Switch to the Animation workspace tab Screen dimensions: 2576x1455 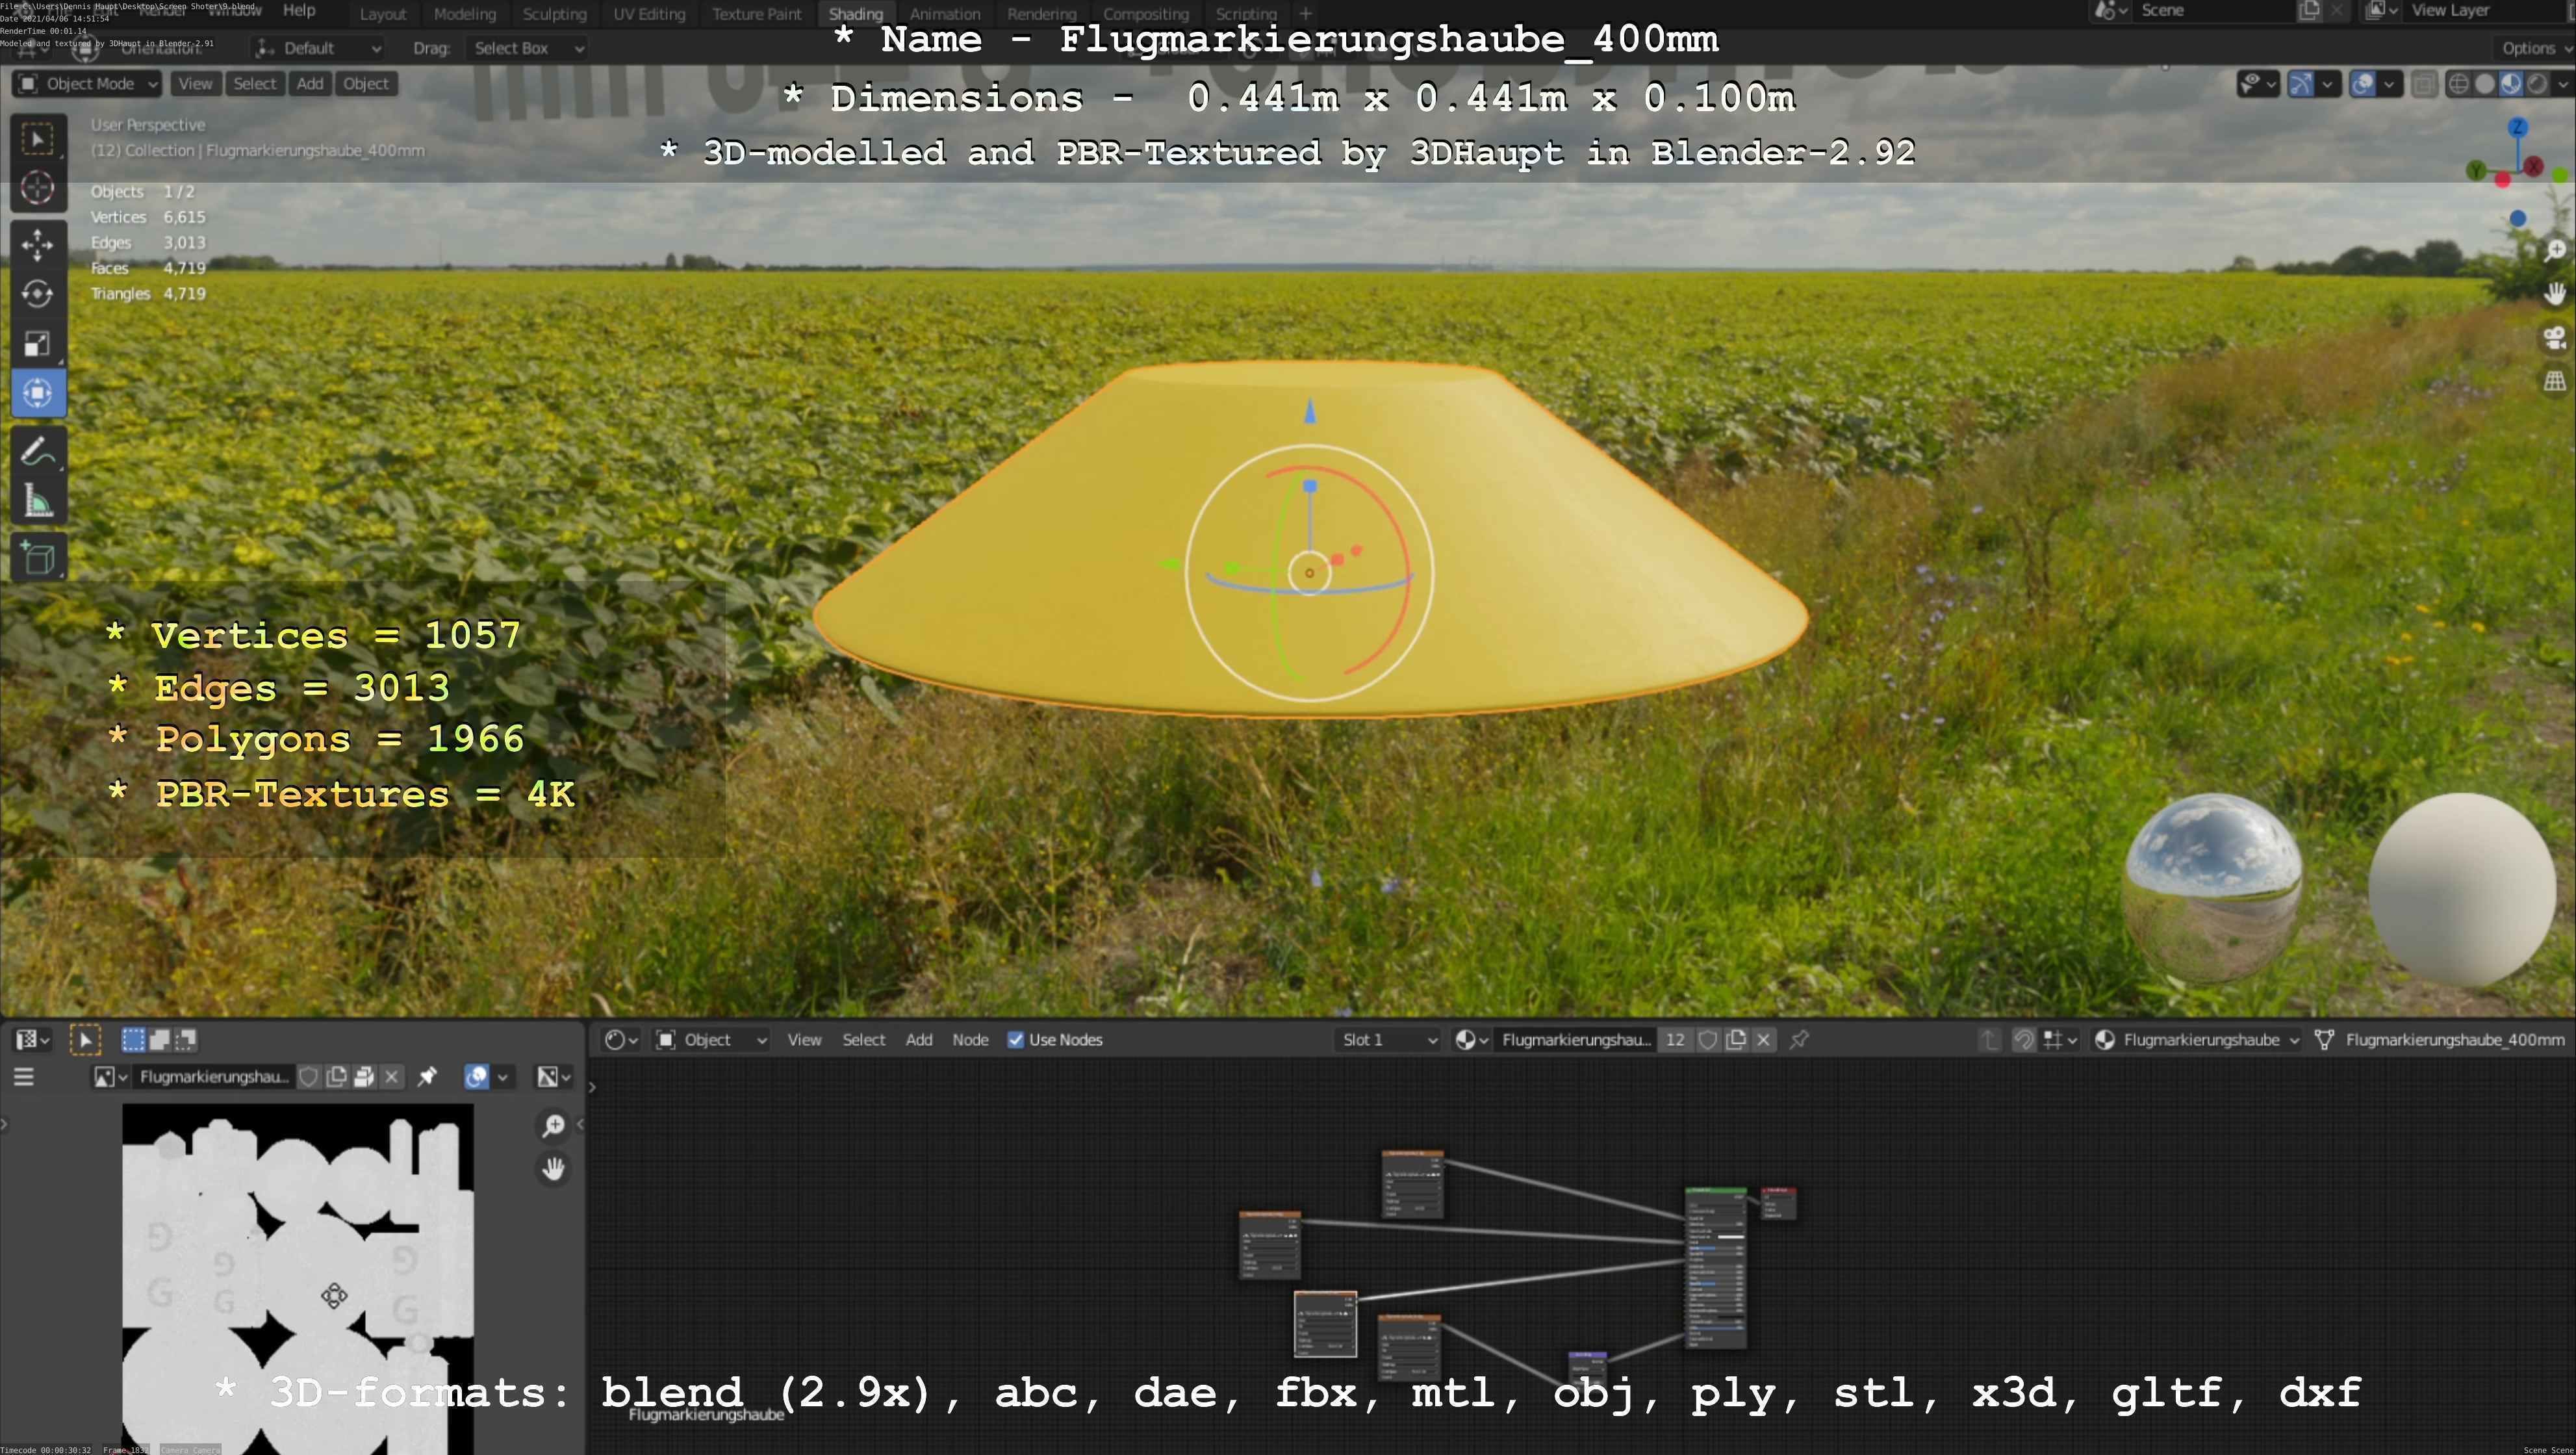[945, 14]
